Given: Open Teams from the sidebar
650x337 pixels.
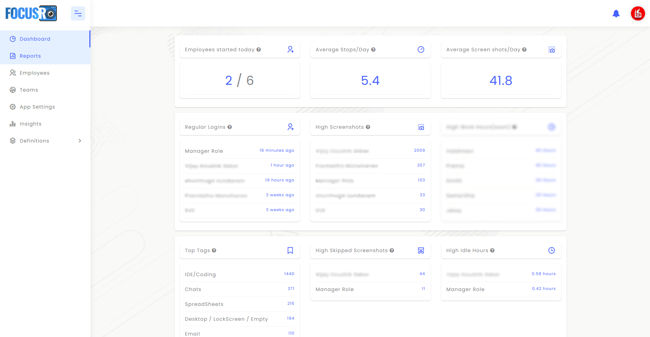Looking at the screenshot, I should tap(29, 90).
